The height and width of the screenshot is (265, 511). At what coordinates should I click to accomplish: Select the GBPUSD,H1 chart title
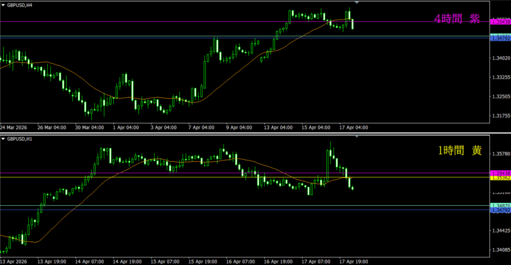click(x=20, y=137)
